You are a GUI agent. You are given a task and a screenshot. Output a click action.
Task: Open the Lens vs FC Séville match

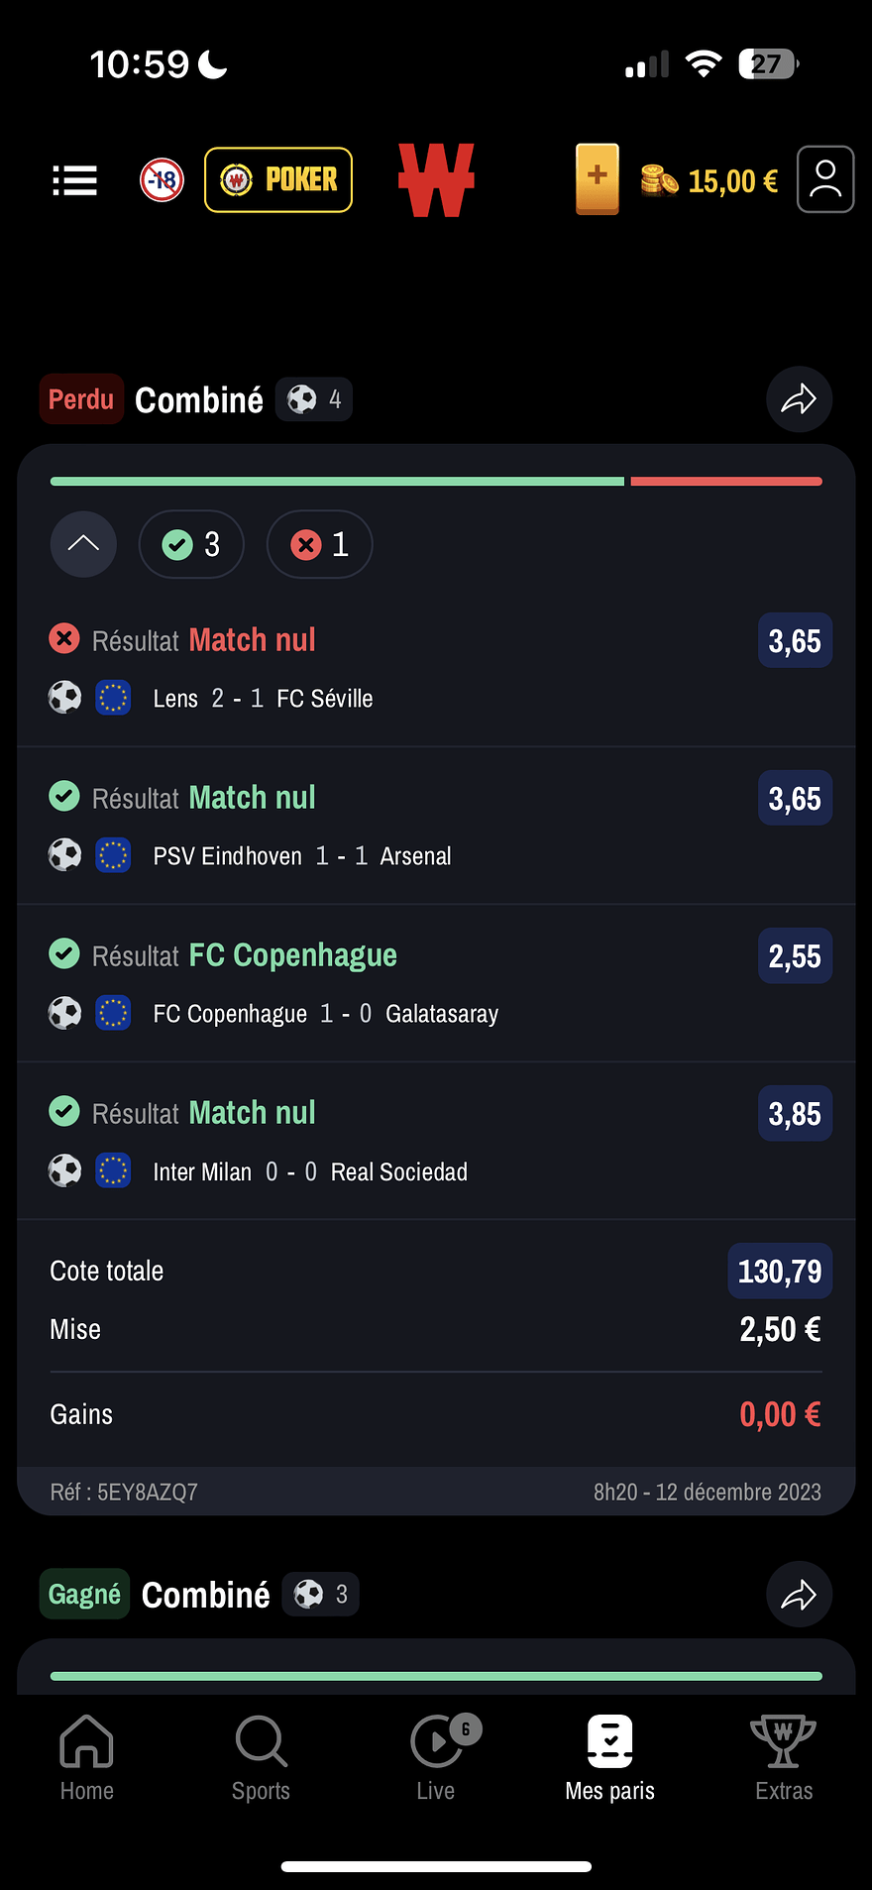click(263, 699)
